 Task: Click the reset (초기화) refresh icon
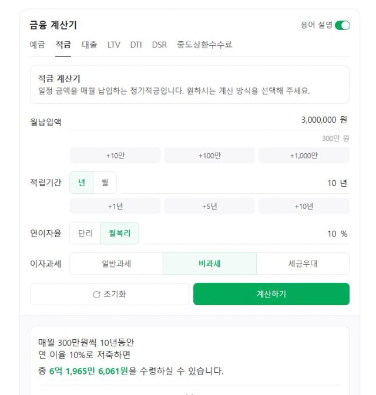(x=96, y=294)
